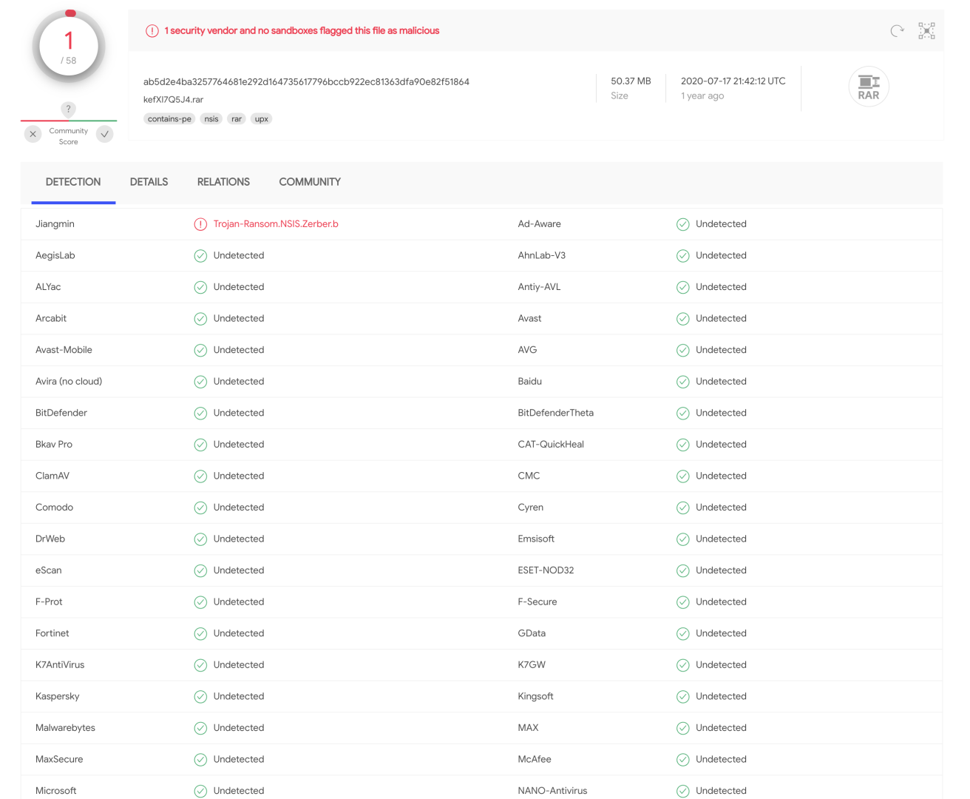Screen dimensions: 970x799
Task: Click the Undetected result for eScan
Action: pos(239,570)
